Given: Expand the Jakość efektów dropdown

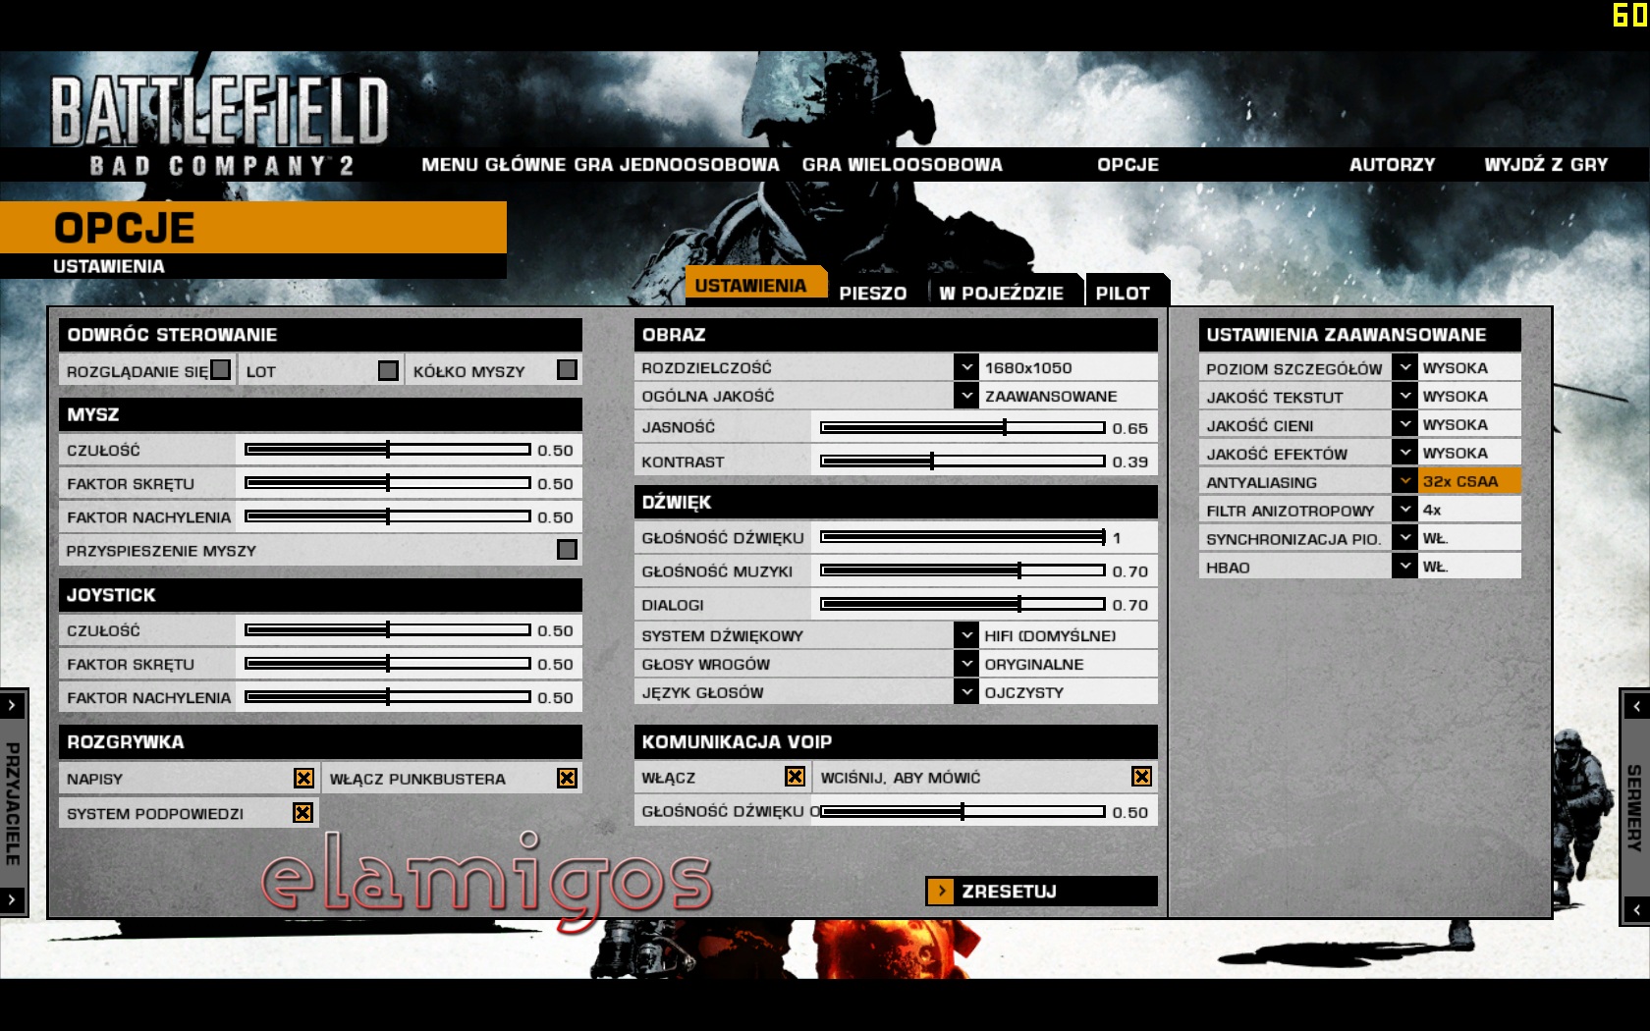Looking at the screenshot, I should [x=1404, y=453].
